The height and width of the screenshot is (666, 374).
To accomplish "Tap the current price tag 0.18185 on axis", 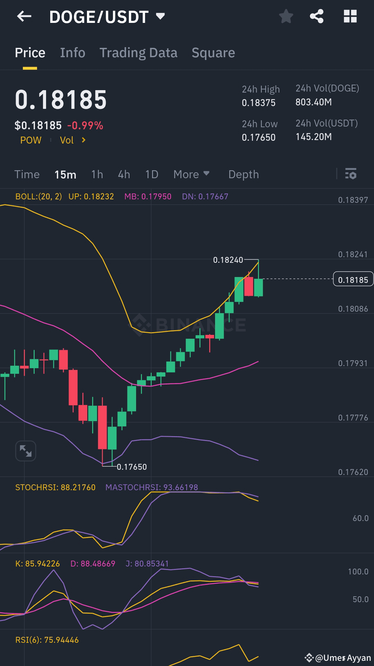I will tap(353, 279).
